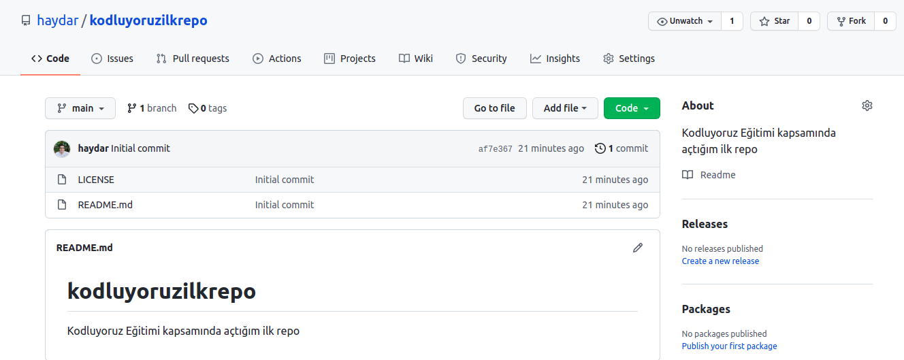Viewport: 904px width, 360px height.
Task: Click the kodluyoruzilkrepo heading in README
Action: coord(161,291)
